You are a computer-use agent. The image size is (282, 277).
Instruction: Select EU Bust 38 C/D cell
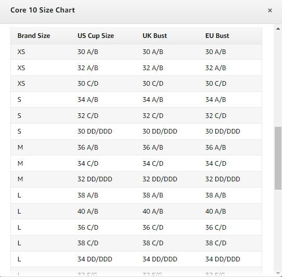pos(216,243)
